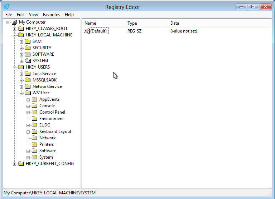The image size is (275, 199).
Task: Click the (Default) string value icon
Action: [x=87, y=31]
